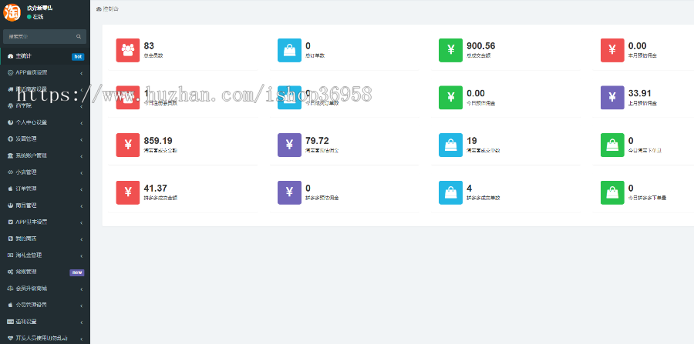Open the 开发人员使用 menu item
Viewport: 694px width, 344px height.
[x=45, y=338]
